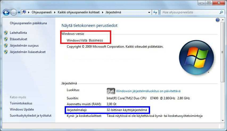The height and width of the screenshot is (131, 227).
Task: Open Windowsin järjestelmäluokitus on päivitettävä link
Action: (148, 91)
